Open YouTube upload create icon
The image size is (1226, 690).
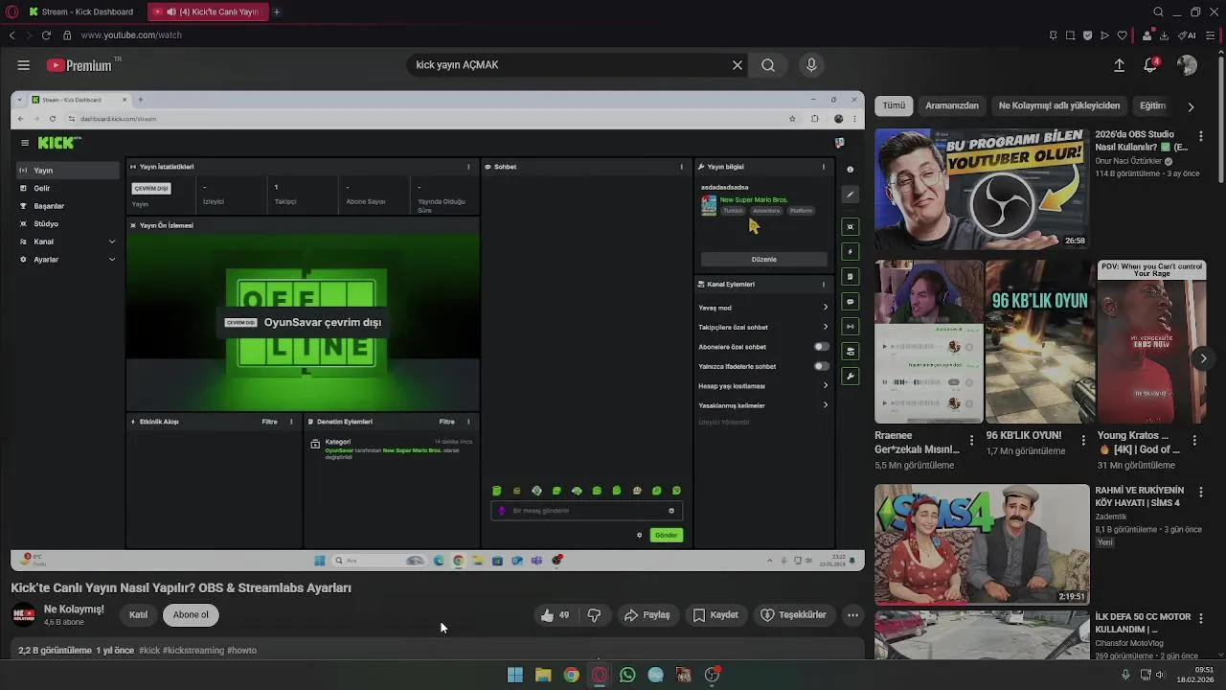coord(1119,65)
